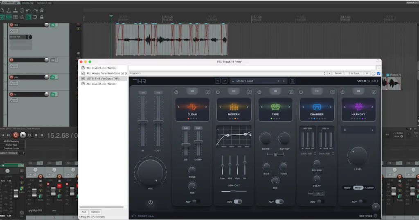This screenshot has height=220, width=419.
Task: Click the plus button to add module
Action: click(x=375, y=207)
